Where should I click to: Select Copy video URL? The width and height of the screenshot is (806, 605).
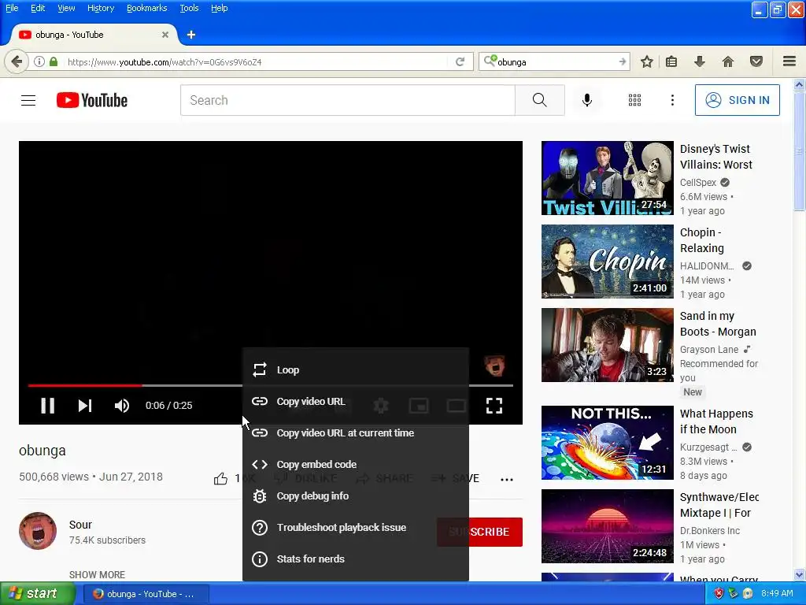point(356,401)
